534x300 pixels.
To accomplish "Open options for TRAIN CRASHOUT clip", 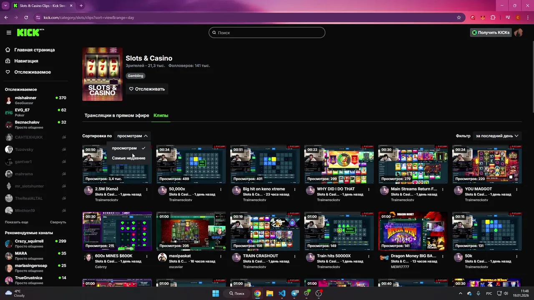I will pyautogui.click(x=295, y=256).
